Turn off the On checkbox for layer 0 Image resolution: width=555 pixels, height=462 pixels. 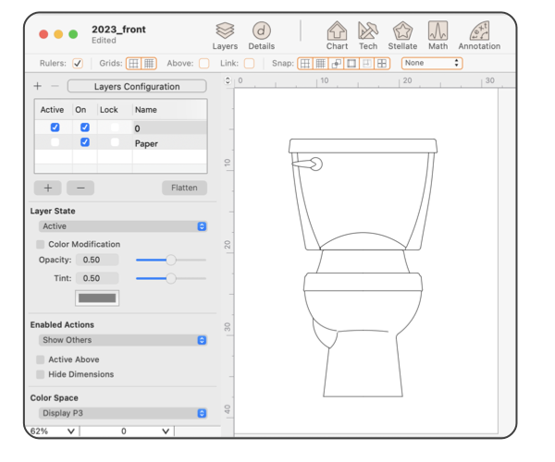(x=85, y=128)
